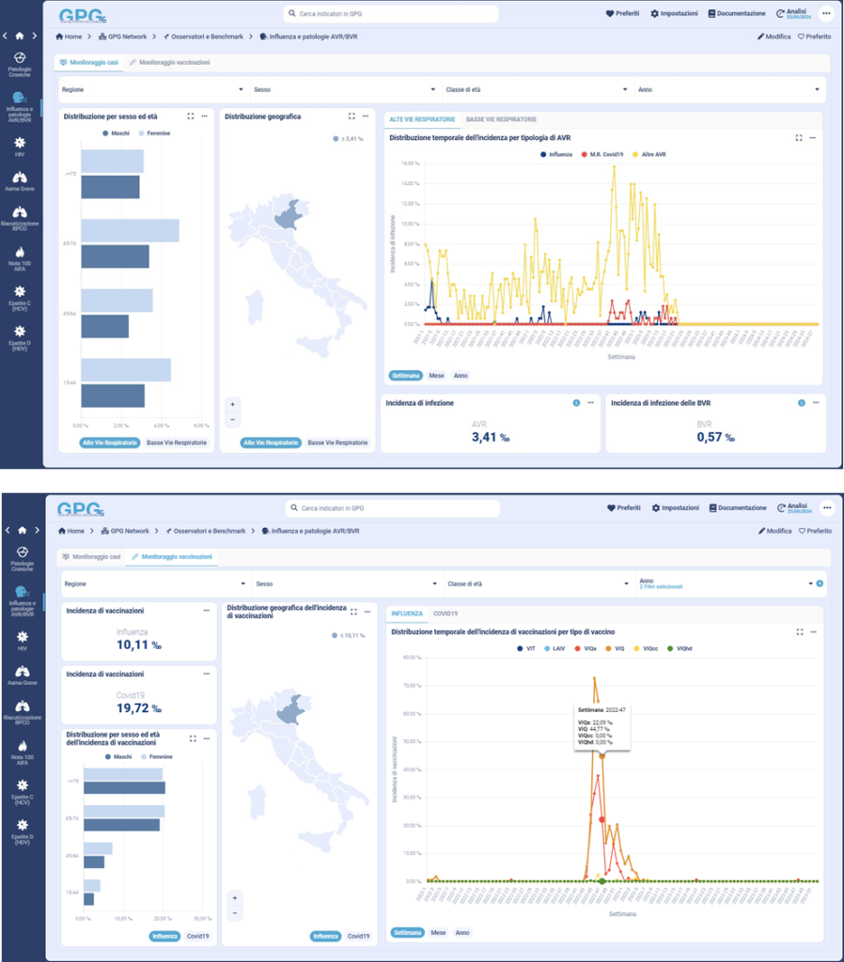Hide the VIQhd series in vaccine legend
Screen dimensions: 844x962
(x=682, y=648)
